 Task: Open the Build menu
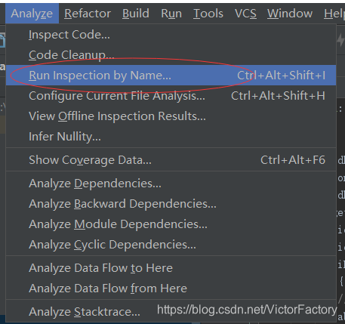pos(136,14)
